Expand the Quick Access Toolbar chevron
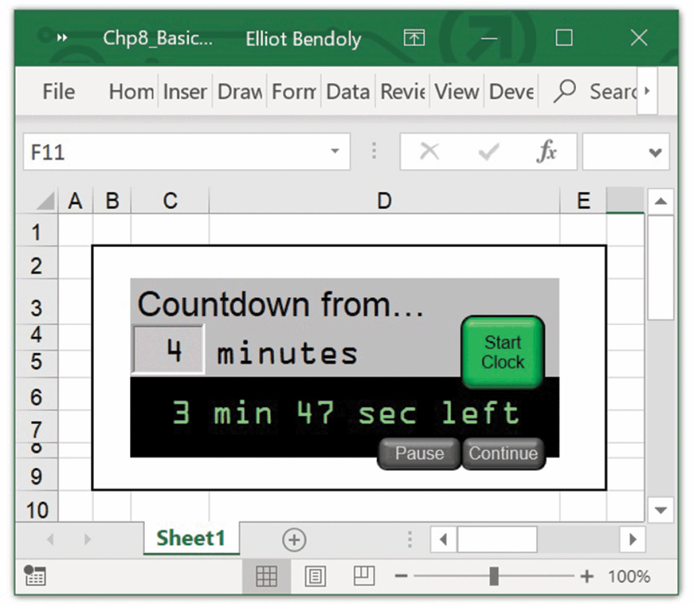Viewport: 694px width, 604px height. [61, 39]
